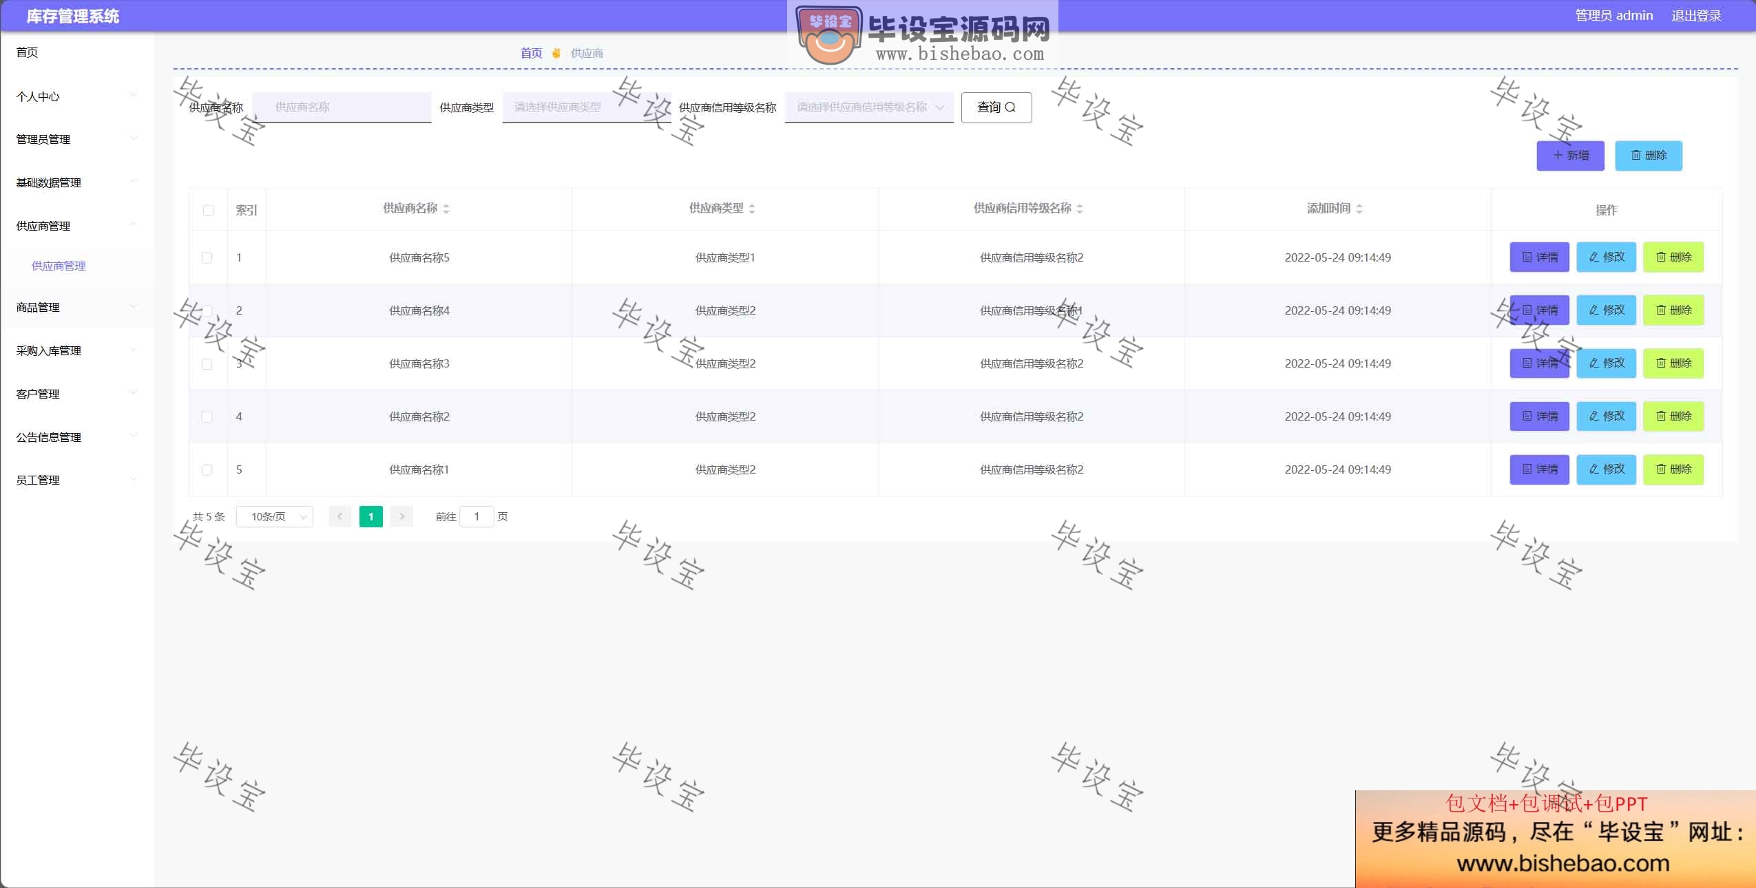The image size is (1756, 888).
Task: Expand 客户管理 sidebar menu
Action: click(x=76, y=394)
